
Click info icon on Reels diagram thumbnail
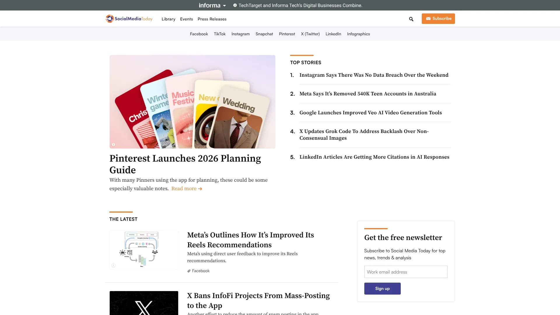pos(113,265)
